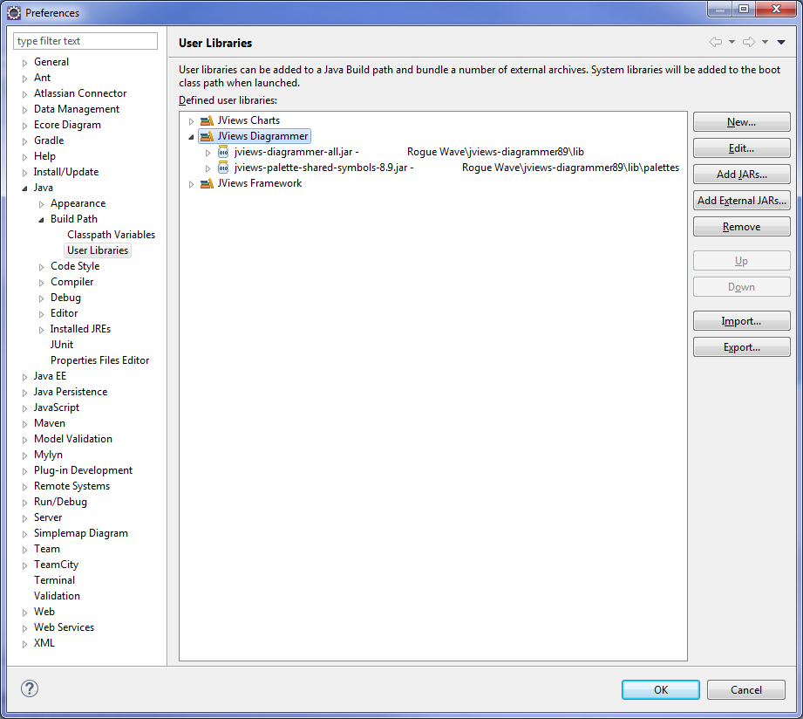Viewport: 803px width, 719px height.
Task: Open the view menu dropdown triangle
Action: tap(781, 42)
